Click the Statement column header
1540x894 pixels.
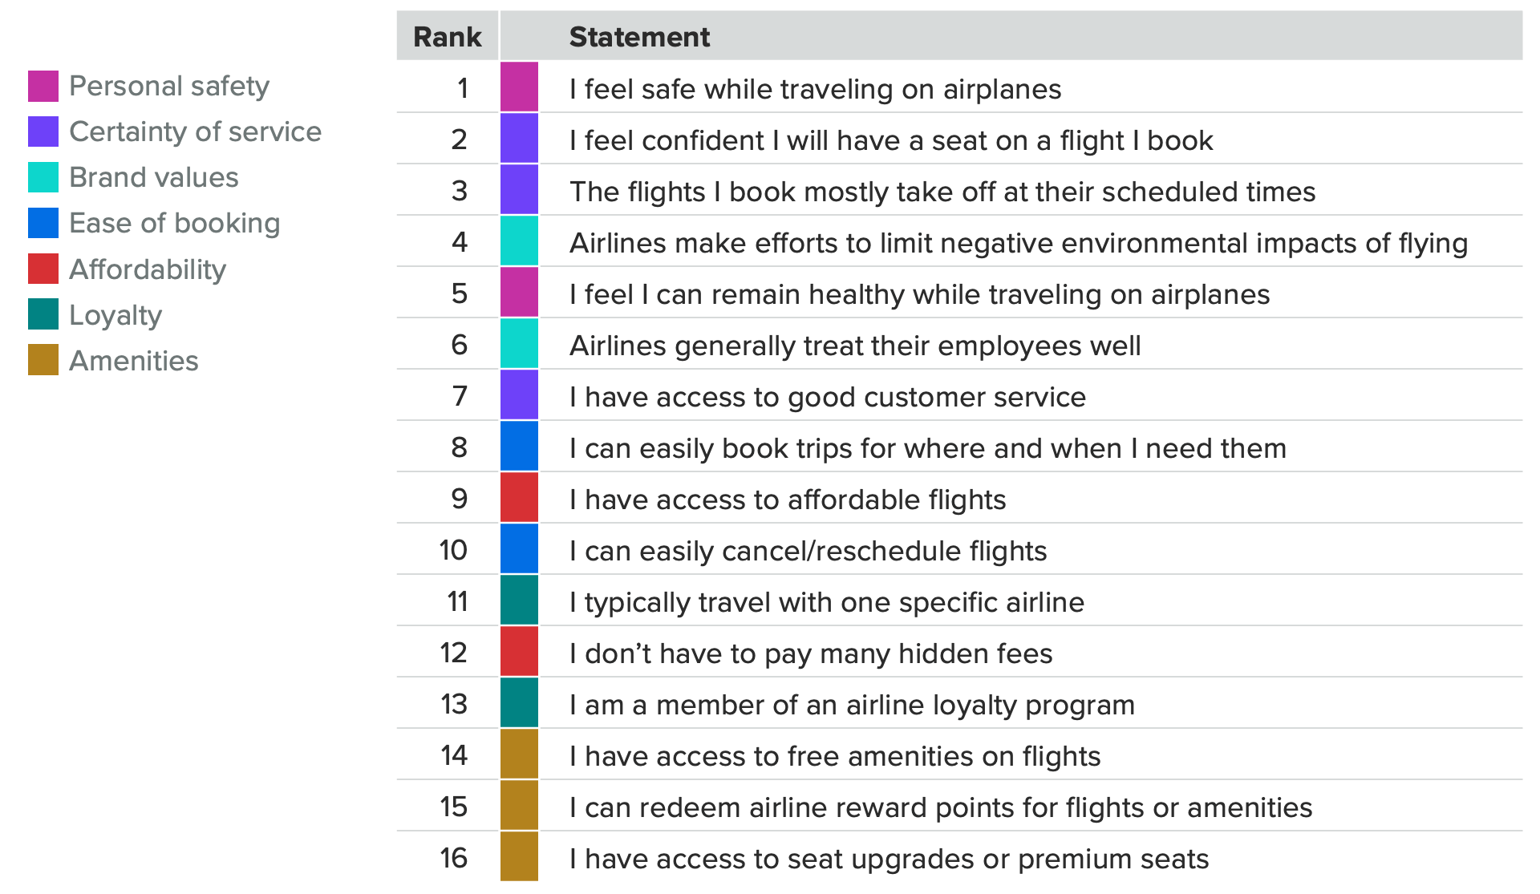639,37
